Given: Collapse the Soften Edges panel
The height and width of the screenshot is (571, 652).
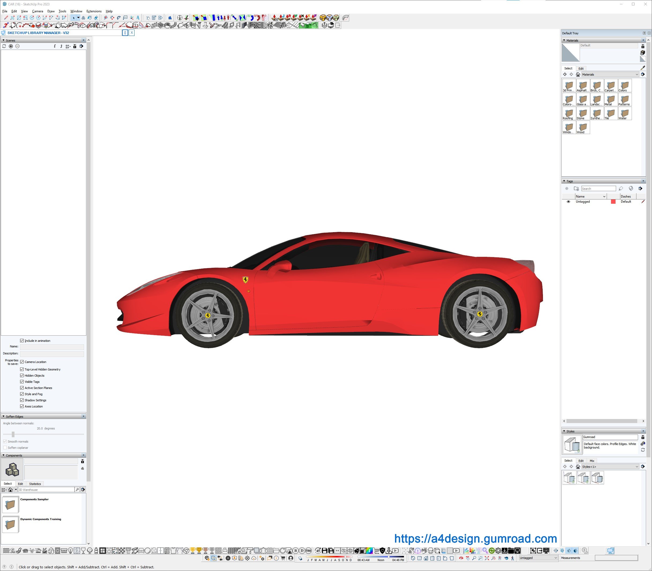Looking at the screenshot, I should pos(3,417).
